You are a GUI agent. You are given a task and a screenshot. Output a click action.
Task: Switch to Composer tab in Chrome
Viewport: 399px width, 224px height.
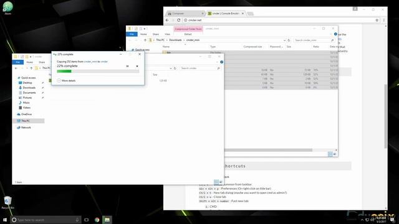tap(185, 14)
